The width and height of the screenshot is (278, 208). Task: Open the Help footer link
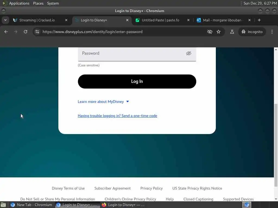tap(170, 199)
